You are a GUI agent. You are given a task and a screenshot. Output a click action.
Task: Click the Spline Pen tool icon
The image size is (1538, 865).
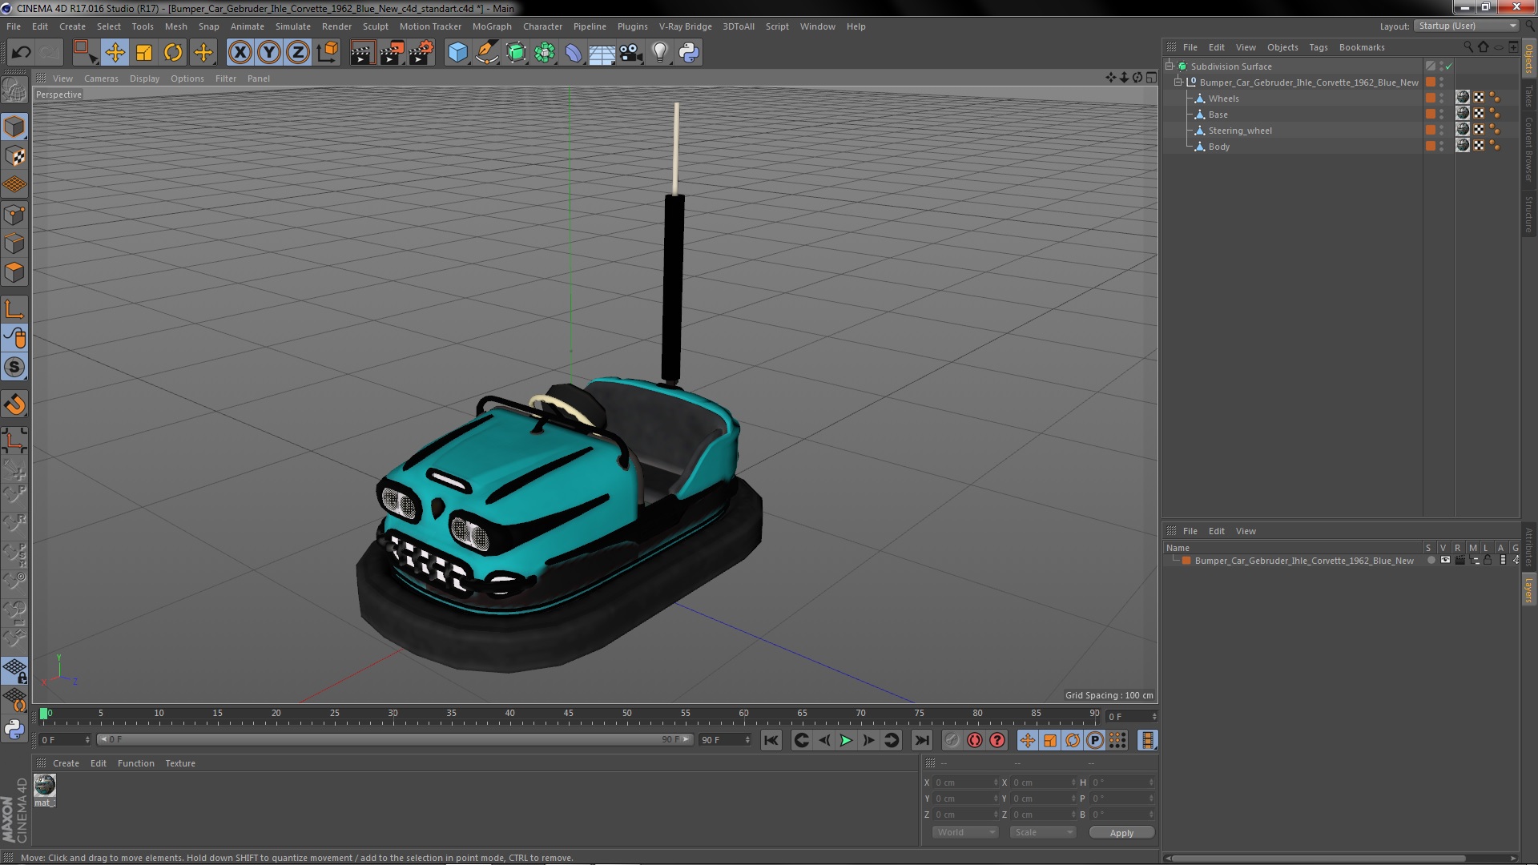[x=487, y=53]
